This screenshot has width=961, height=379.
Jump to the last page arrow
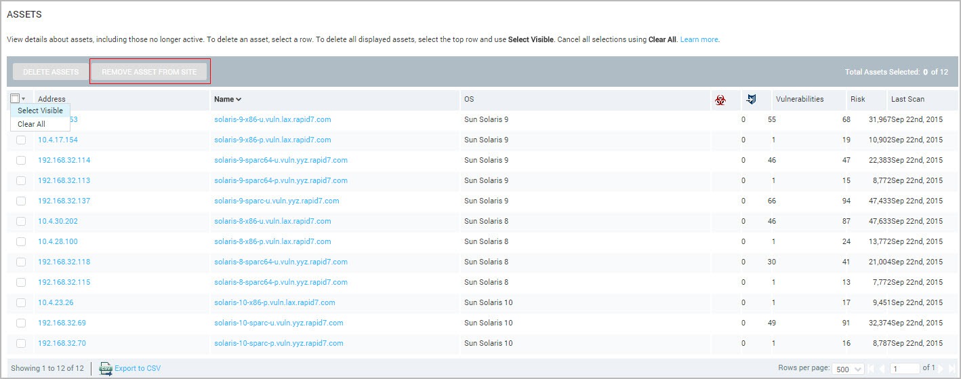point(952,368)
